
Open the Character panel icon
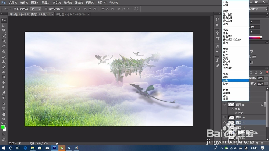[x=217, y=46]
